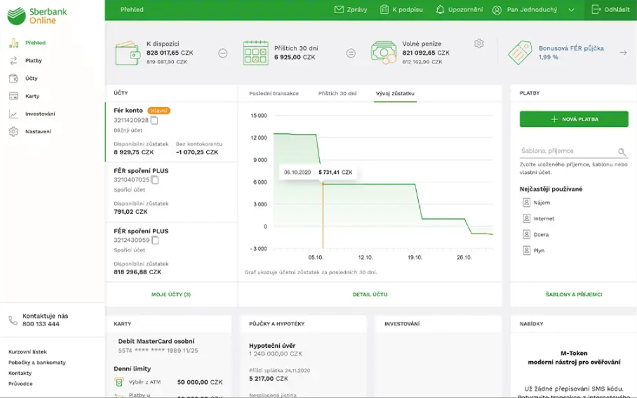The height and width of the screenshot is (398, 637).
Task: Open Investování in the left sidebar
Action: pyautogui.click(x=40, y=114)
